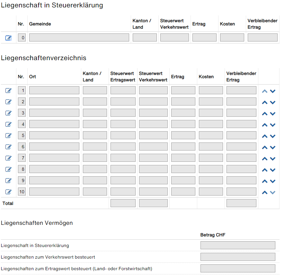This screenshot has height=275, width=285.
Task: Edit Liegenschaftenverzeichnis row 10
Action: [x=8, y=192]
